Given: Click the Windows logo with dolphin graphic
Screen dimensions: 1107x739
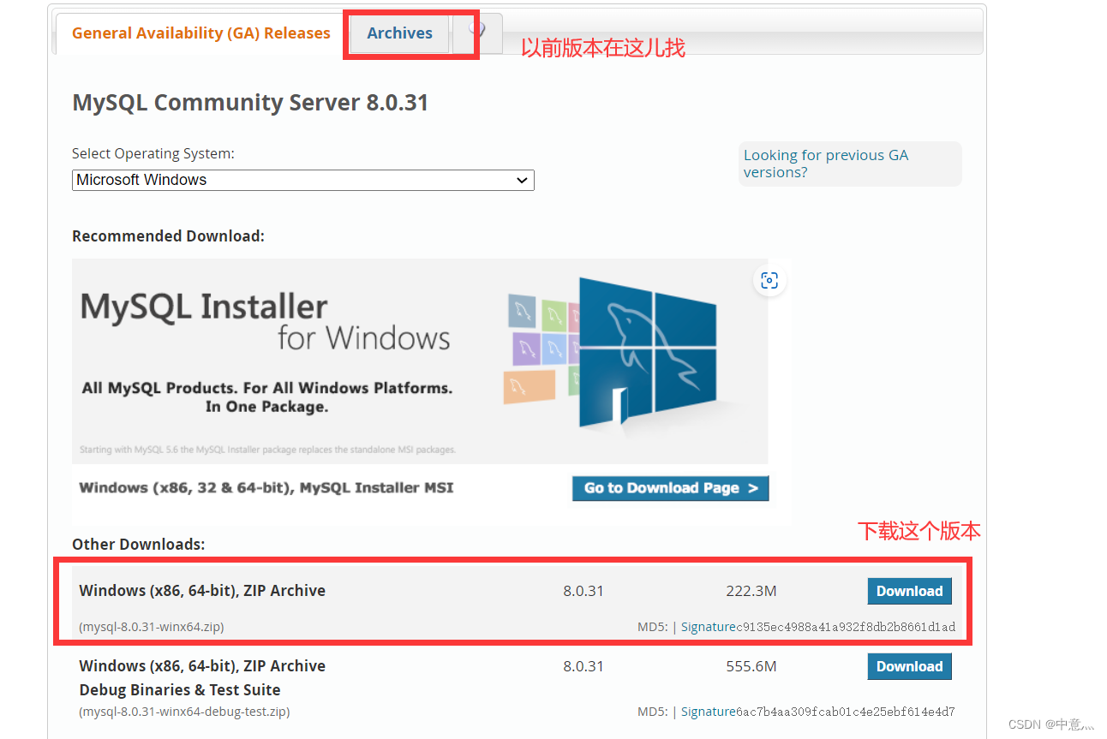Looking at the screenshot, I should [x=648, y=353].
